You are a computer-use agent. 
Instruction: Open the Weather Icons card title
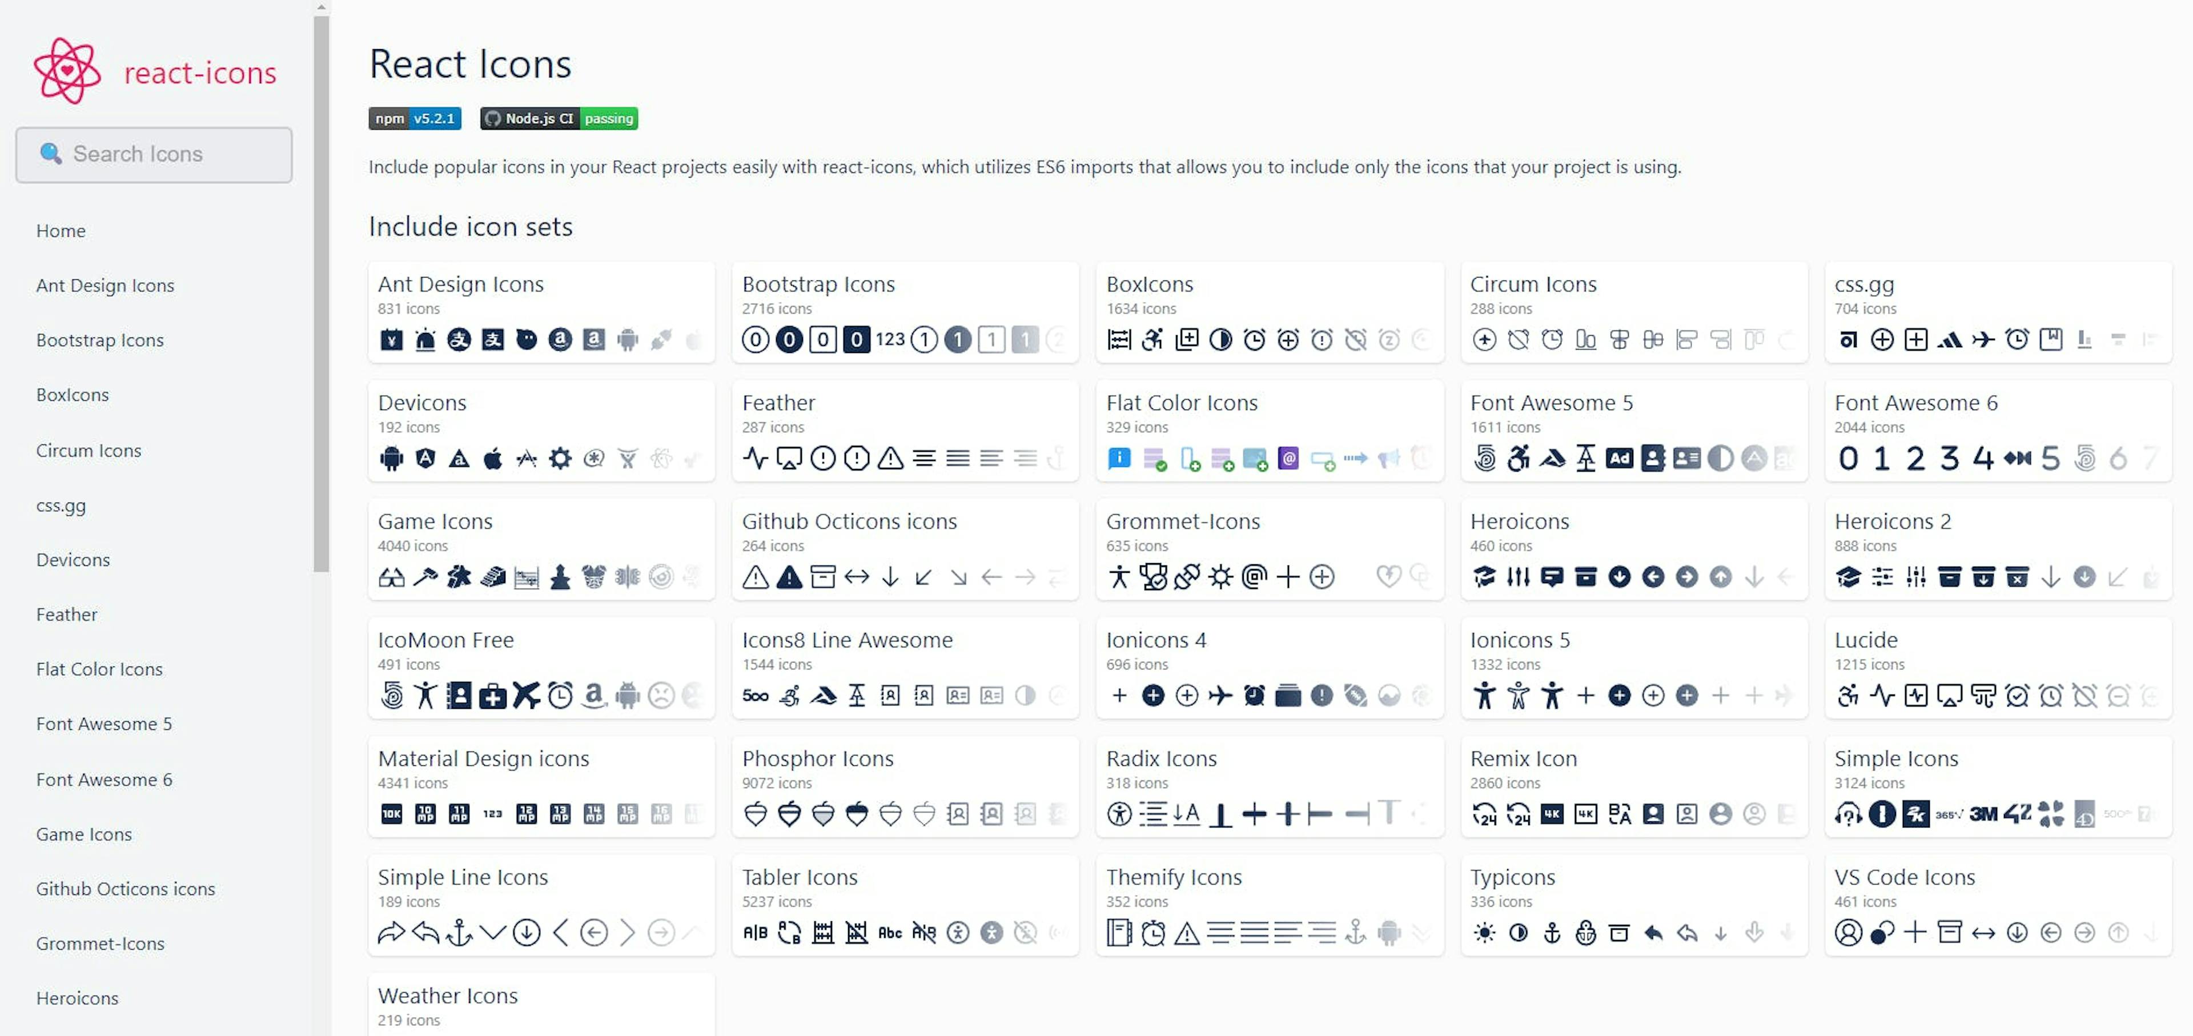tap(448, 996)
